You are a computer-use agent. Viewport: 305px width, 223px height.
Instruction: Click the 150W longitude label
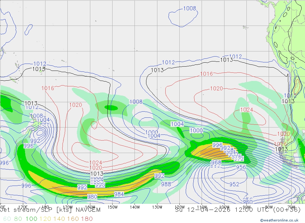113,207
